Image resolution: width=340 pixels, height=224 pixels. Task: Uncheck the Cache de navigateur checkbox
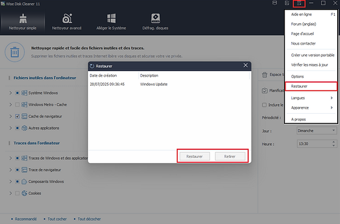18,116
